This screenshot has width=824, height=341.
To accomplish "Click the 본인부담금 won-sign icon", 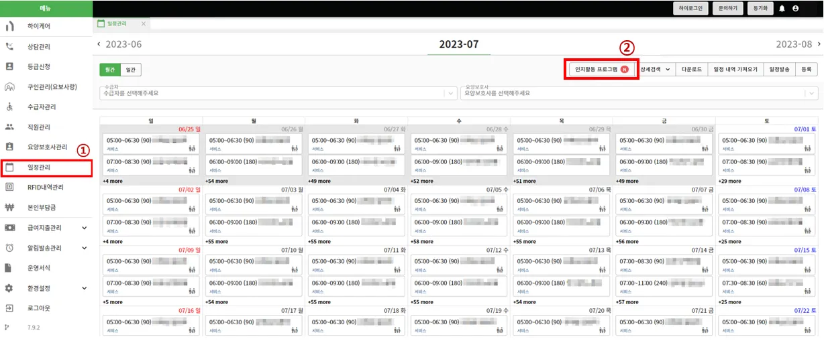I will [9, 208].
